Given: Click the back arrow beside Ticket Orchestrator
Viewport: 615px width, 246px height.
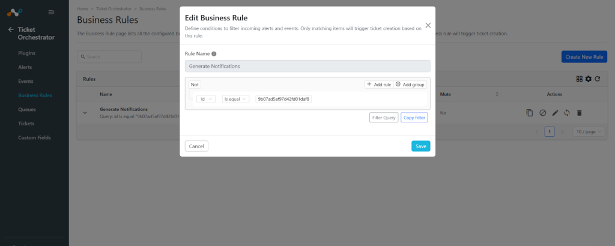Looking at the screenshot, I should 11,29.
